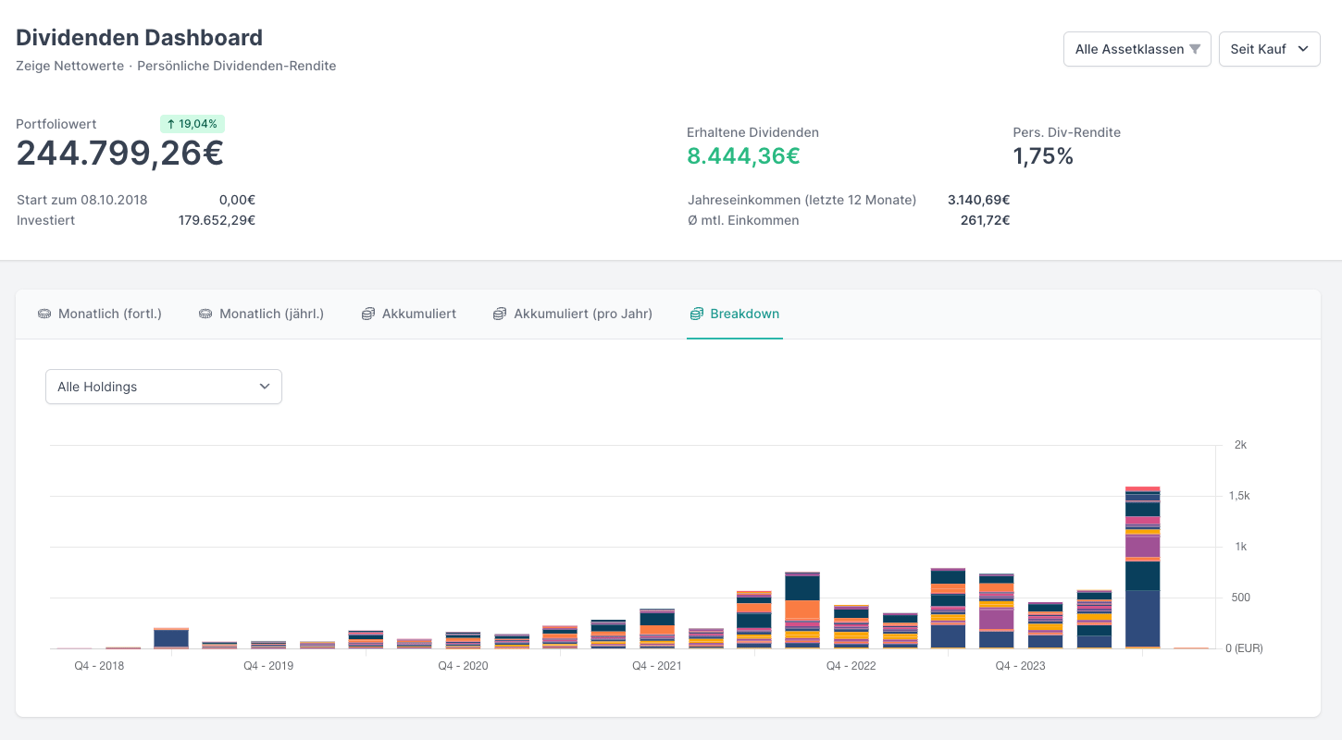The width and height of the screenshot is (1342, 740).
Task: Click the Q4 - 2022 axis label
Action: [x=851, y=666]
